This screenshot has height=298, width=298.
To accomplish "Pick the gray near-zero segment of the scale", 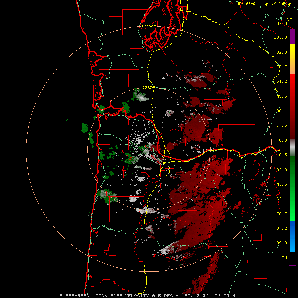I will click(292, 147).
